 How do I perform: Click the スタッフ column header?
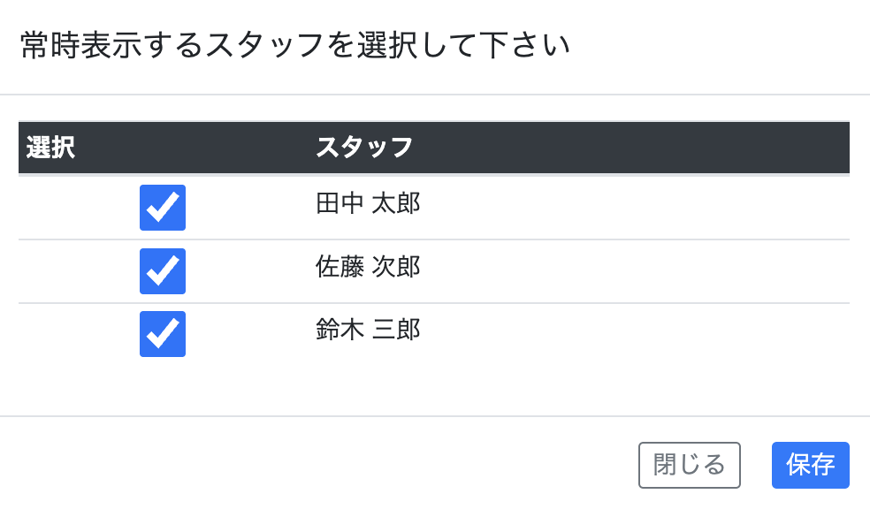(364, 148)
